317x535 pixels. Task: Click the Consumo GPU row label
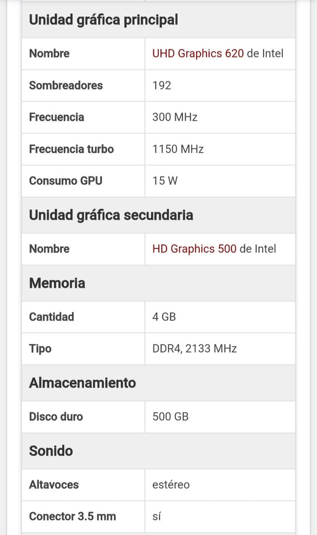pyautogui.click(x=65, y=181)
